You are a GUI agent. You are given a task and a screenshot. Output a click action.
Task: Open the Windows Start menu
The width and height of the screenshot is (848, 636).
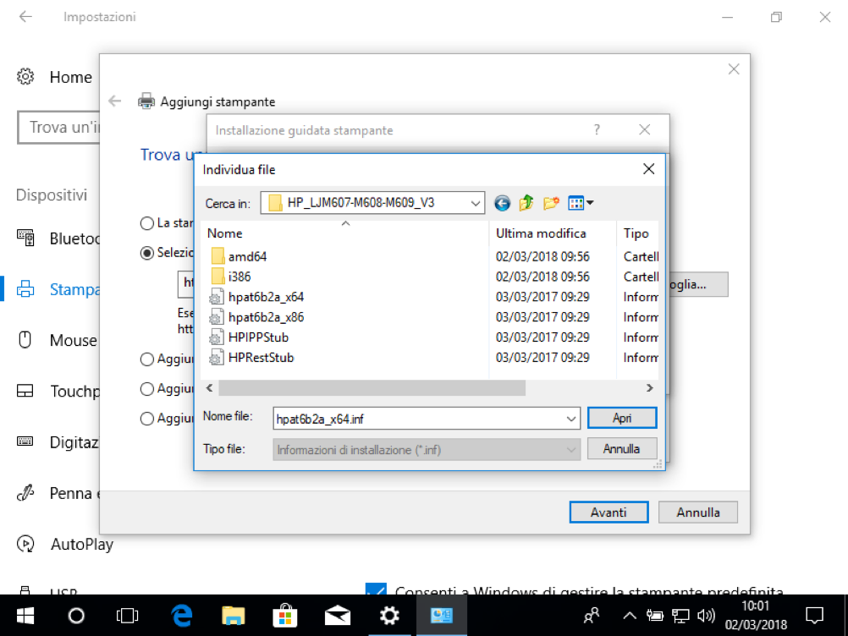25,616
